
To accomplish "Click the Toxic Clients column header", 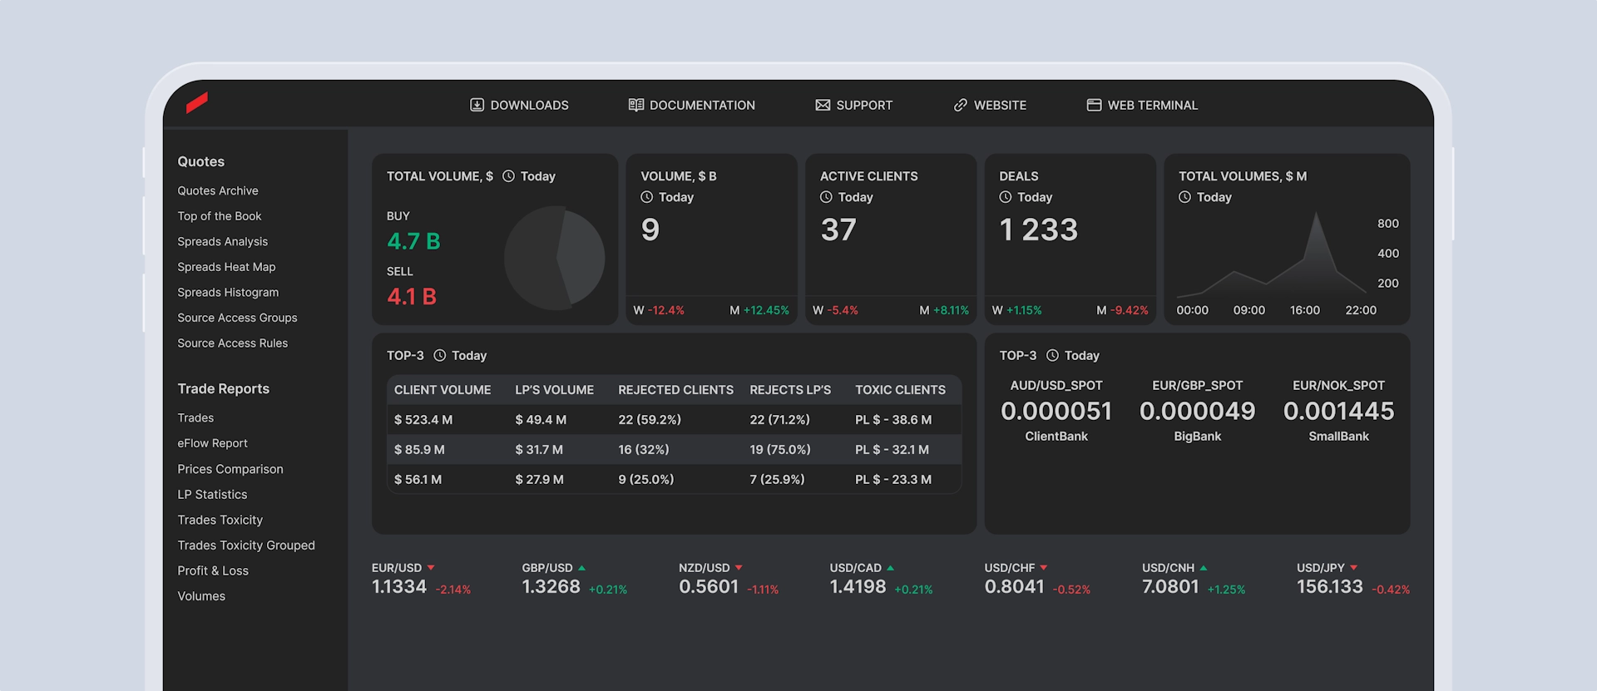I will (900, 390).
